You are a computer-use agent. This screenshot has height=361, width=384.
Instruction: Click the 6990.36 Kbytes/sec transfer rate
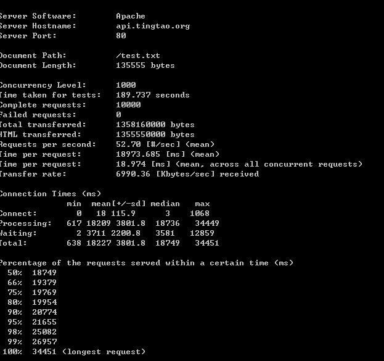tap(187, 174)
